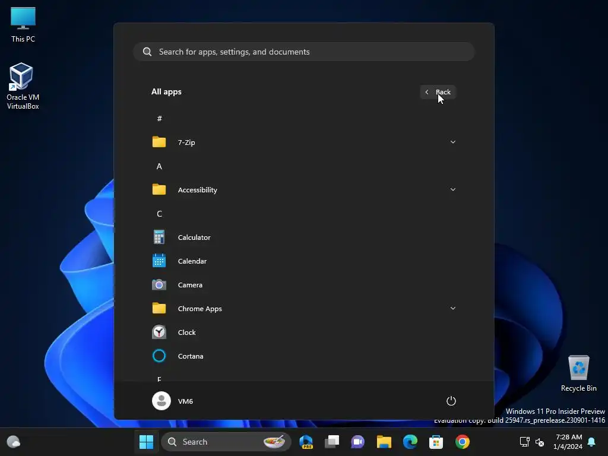Click the network status tray icon
The height and width of the screenshot is (456, 608).
(525, 442)
